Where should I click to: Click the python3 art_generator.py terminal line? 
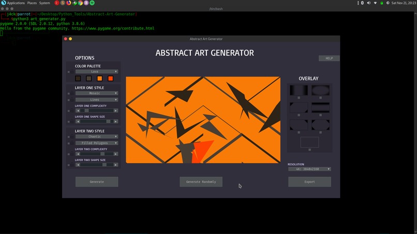tap(39, 19)
